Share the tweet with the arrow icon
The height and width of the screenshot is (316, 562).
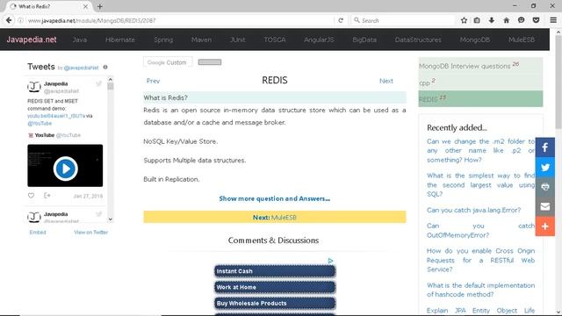pyautogui.click(x=47, y=196)
